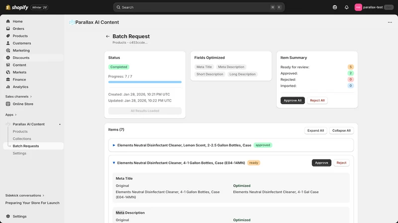Click the Analytics bar chart icon
The height and width of the screenshot is (223, 398).
[8, 87]
